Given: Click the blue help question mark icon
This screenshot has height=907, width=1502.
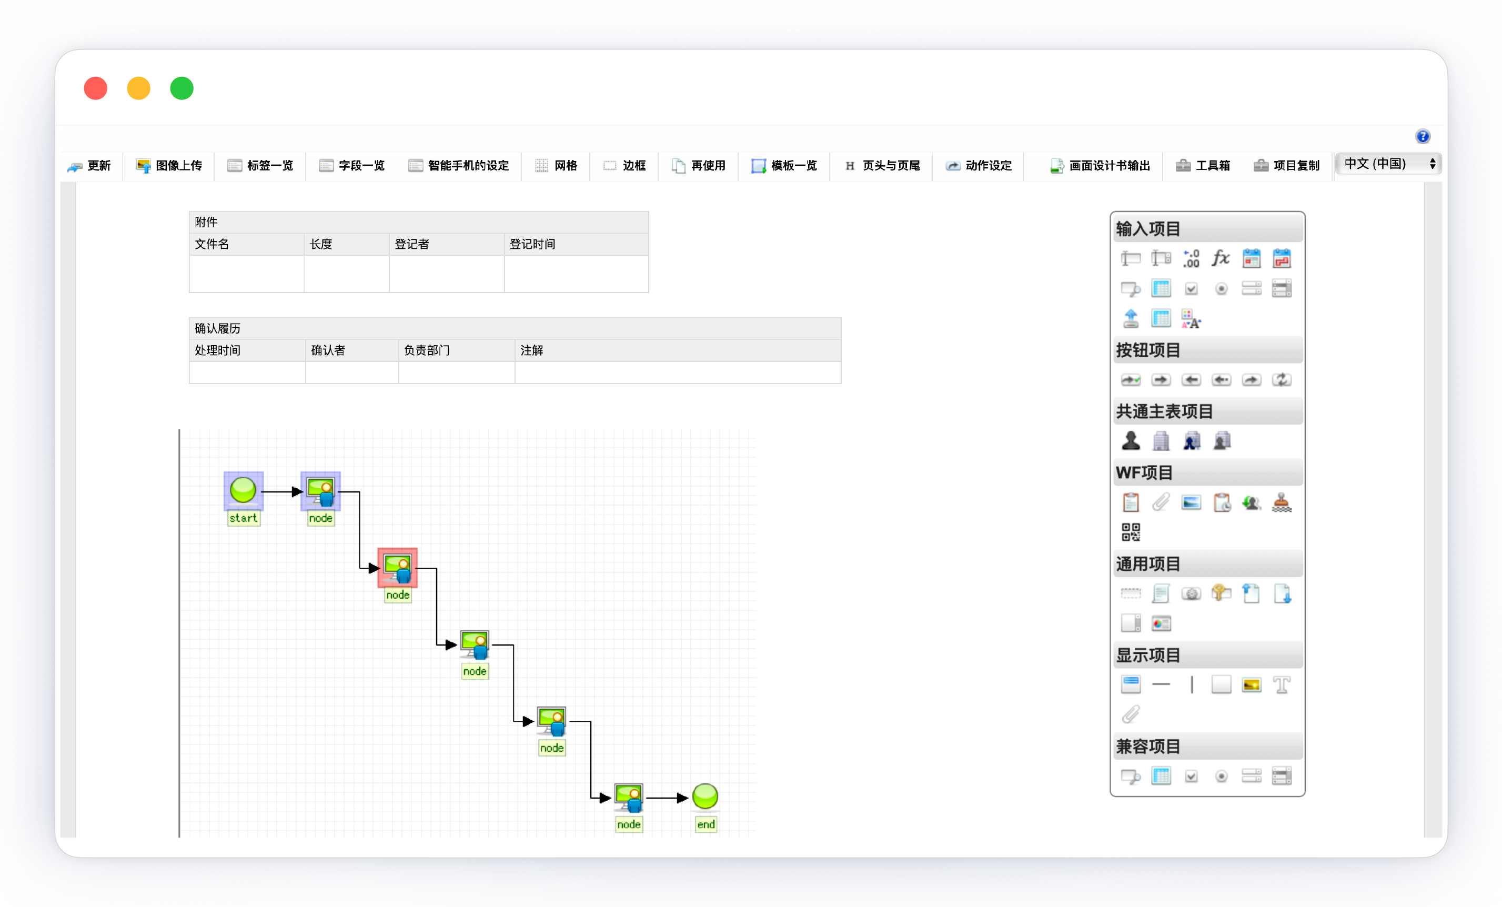Looking at the screenshot, I should [x=1423, y=137].
